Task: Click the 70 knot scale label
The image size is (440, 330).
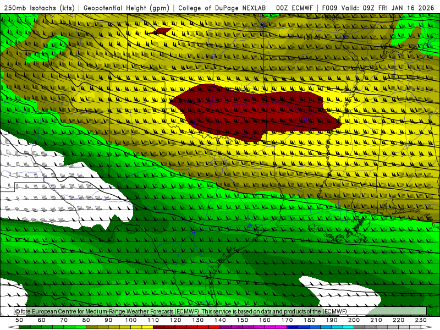Action: tap(64, 320)
